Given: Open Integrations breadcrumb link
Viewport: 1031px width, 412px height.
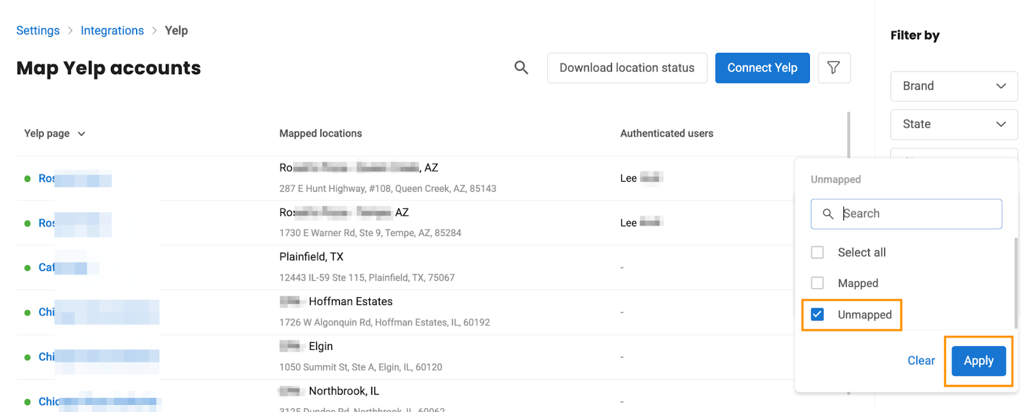Looking at the screenshot, I should [x=112, y=30].
